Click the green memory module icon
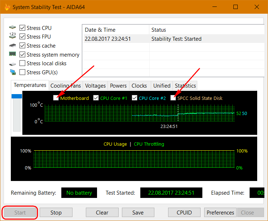The image size is (268, 221). (x=13, y=54)
